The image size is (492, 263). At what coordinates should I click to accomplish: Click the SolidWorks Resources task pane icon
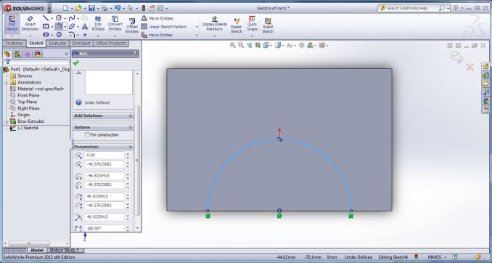[x=485, y=66]
